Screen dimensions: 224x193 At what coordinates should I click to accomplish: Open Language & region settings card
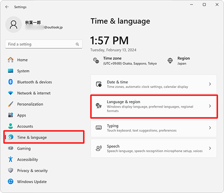pos(154,106)
